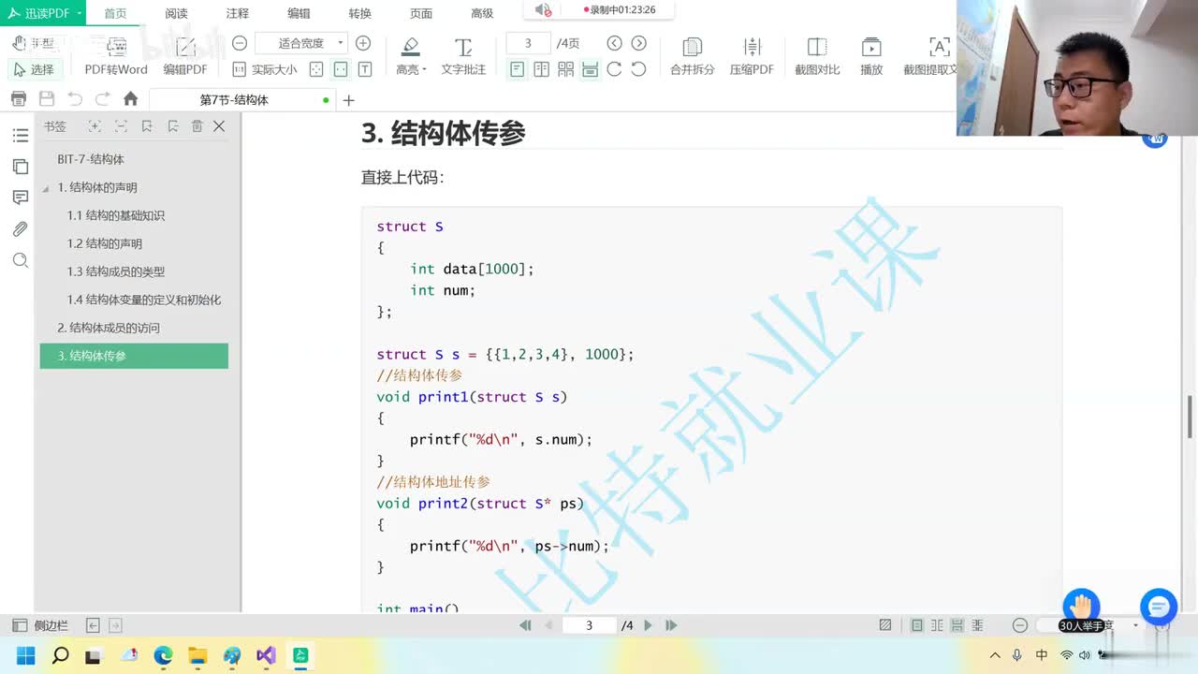1198x674 pixels.
Task: Rotate page clockwise
Action: [614, 69]
